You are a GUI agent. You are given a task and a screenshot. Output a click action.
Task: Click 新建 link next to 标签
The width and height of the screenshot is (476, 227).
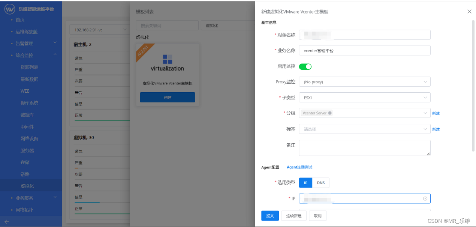click(436, 129)
